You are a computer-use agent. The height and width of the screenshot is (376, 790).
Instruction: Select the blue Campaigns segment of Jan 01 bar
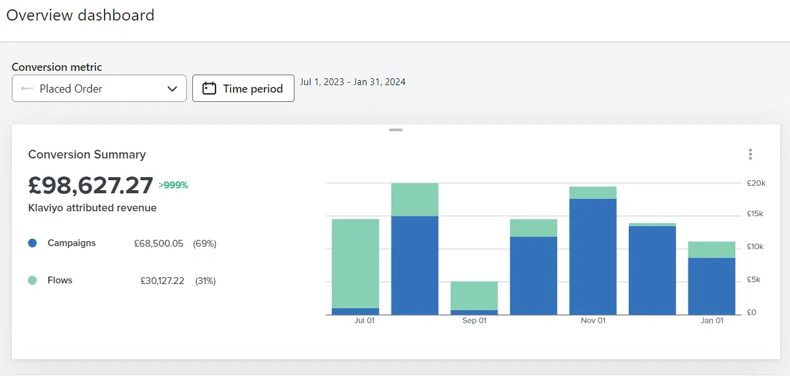[711, 286]
